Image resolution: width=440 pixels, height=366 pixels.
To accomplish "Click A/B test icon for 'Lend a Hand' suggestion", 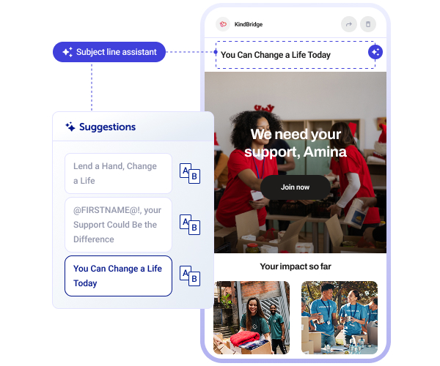I will 190,173.
